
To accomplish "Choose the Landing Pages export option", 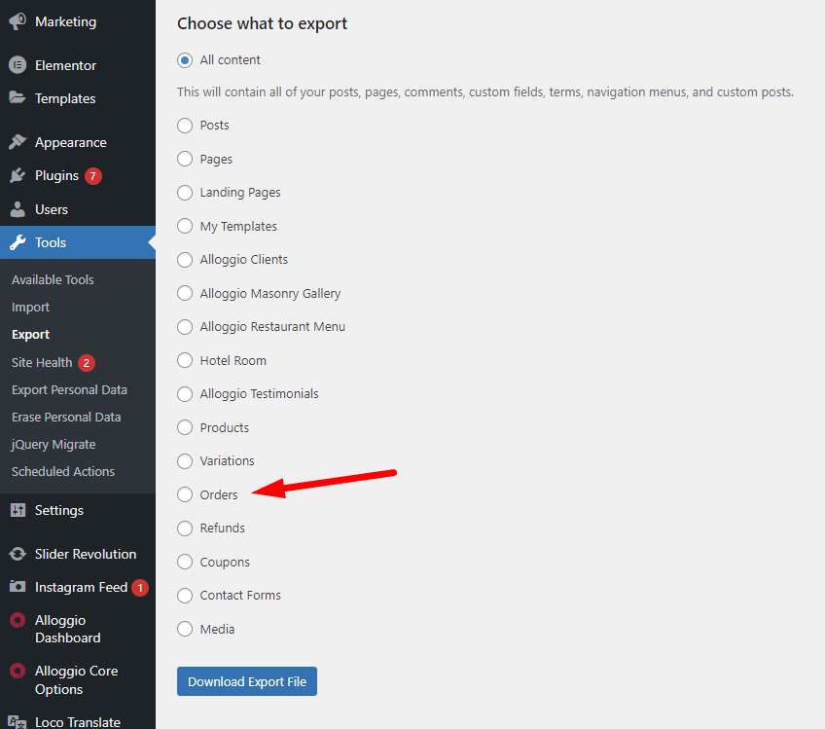I will [185, 193].
